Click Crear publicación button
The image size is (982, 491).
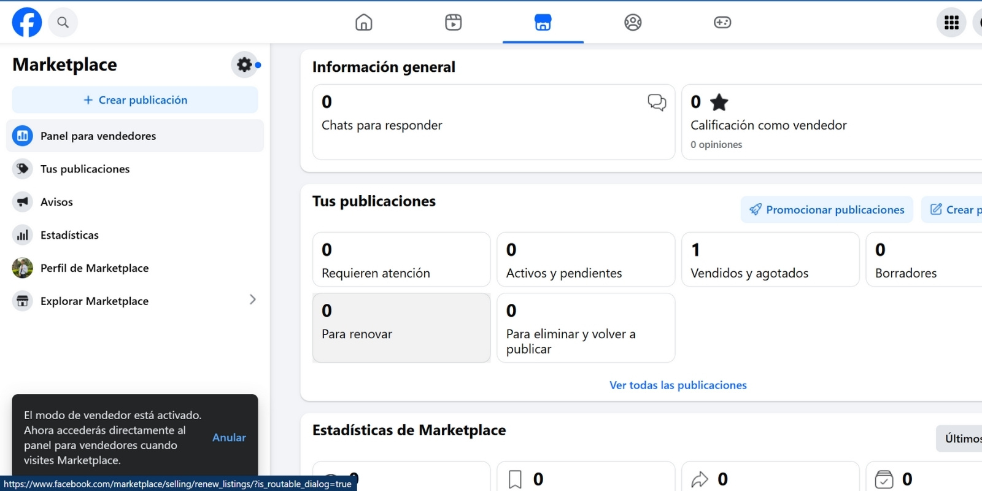pyautogui.click(x=135, y=100)
